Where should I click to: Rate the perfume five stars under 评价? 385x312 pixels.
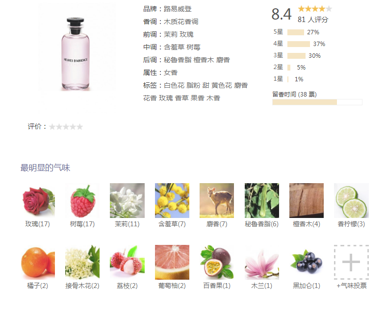(79, 127)
